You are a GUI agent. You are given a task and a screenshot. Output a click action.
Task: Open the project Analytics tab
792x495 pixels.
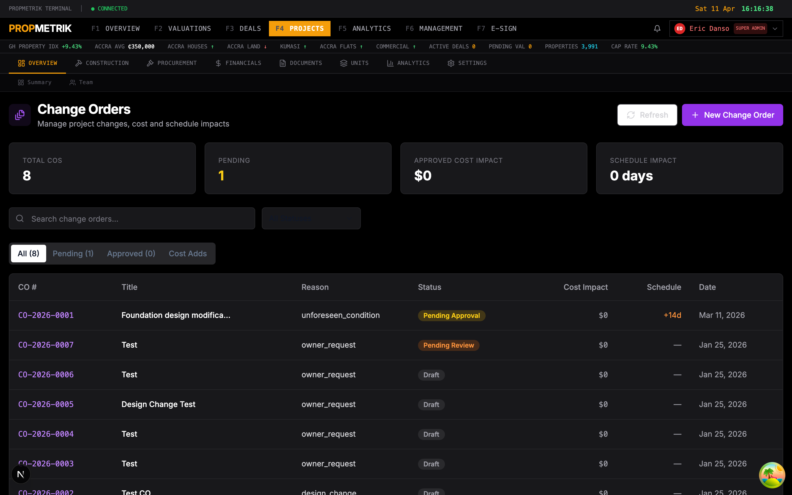coord(408,63)
